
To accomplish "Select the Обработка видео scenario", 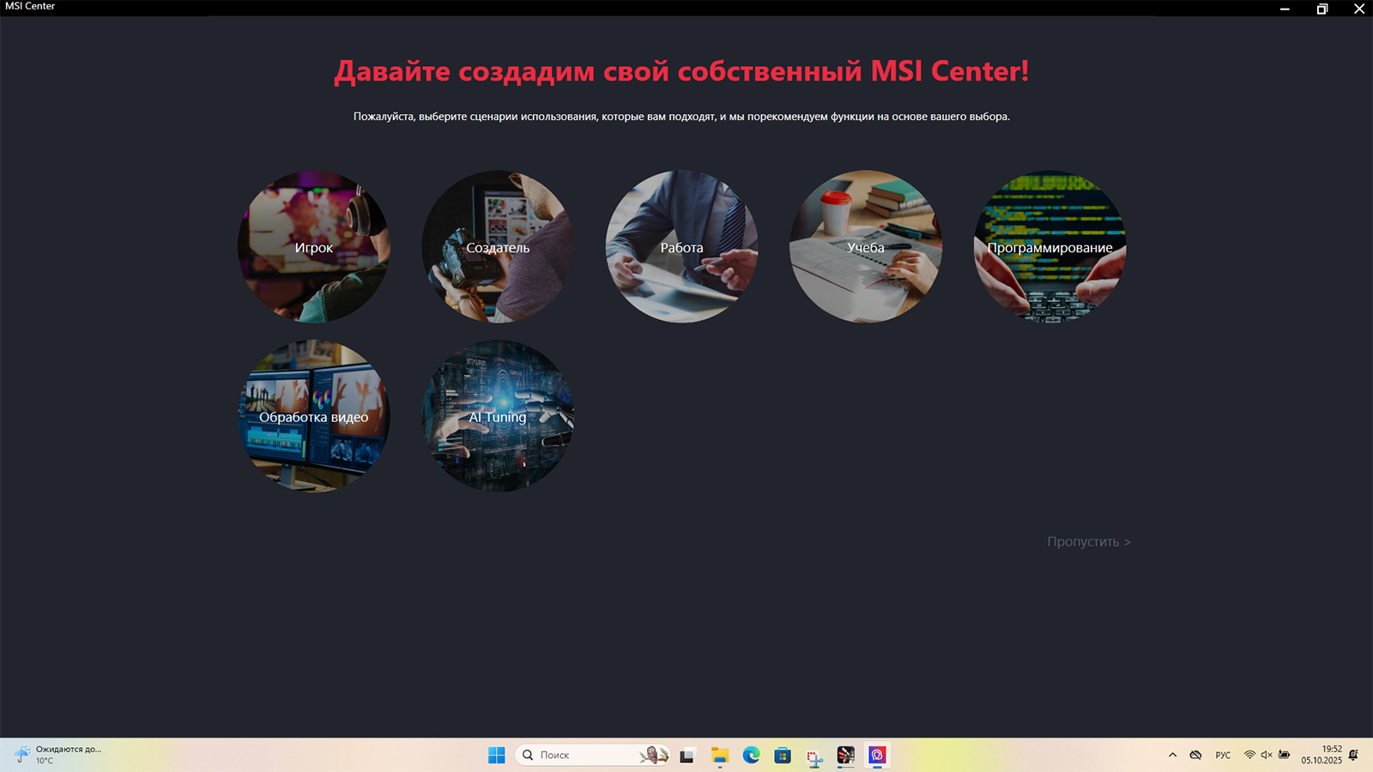I will 313,417.
